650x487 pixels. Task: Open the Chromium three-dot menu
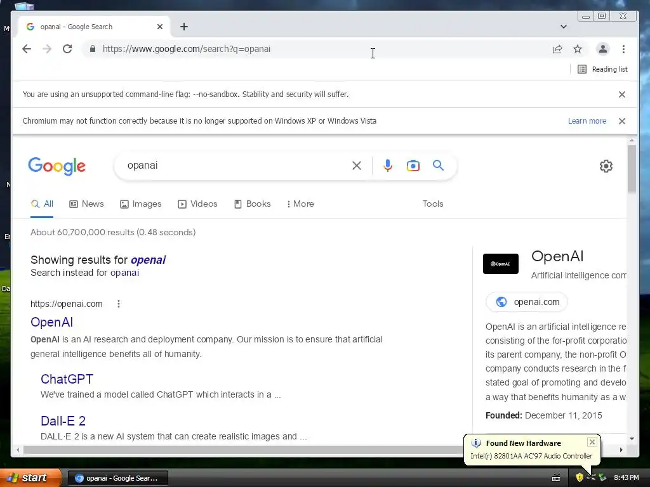(x=623, y=49)
